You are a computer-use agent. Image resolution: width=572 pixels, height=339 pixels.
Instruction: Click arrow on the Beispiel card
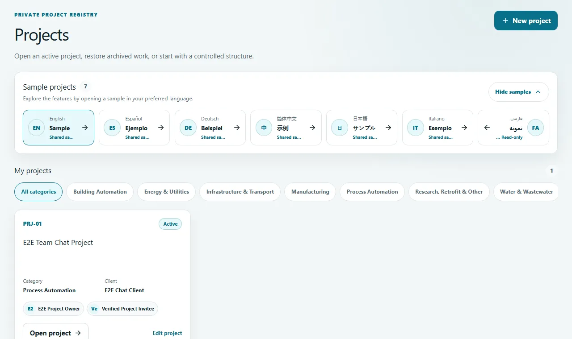point(237,128)
